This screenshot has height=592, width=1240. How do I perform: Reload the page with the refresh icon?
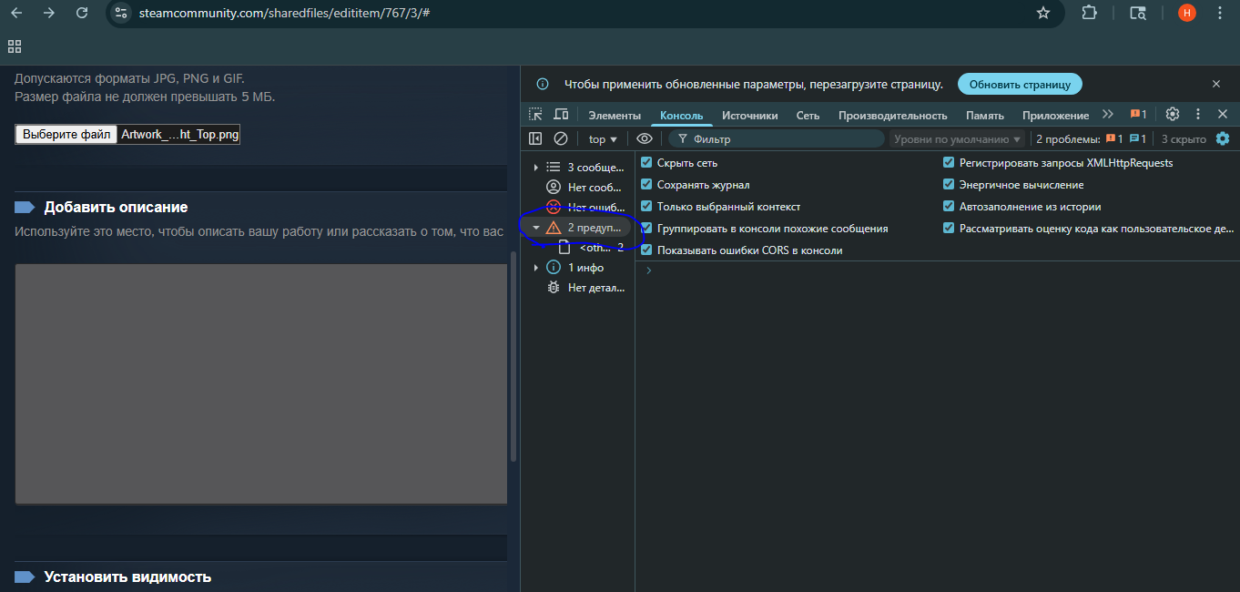[82, 13]
